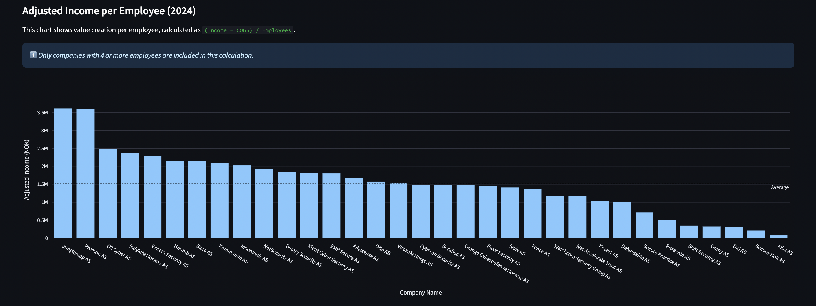
Task: Click the 'Diri AS' axis label
Action: 740,249
